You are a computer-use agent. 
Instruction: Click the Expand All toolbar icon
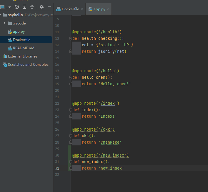[24, 7]
